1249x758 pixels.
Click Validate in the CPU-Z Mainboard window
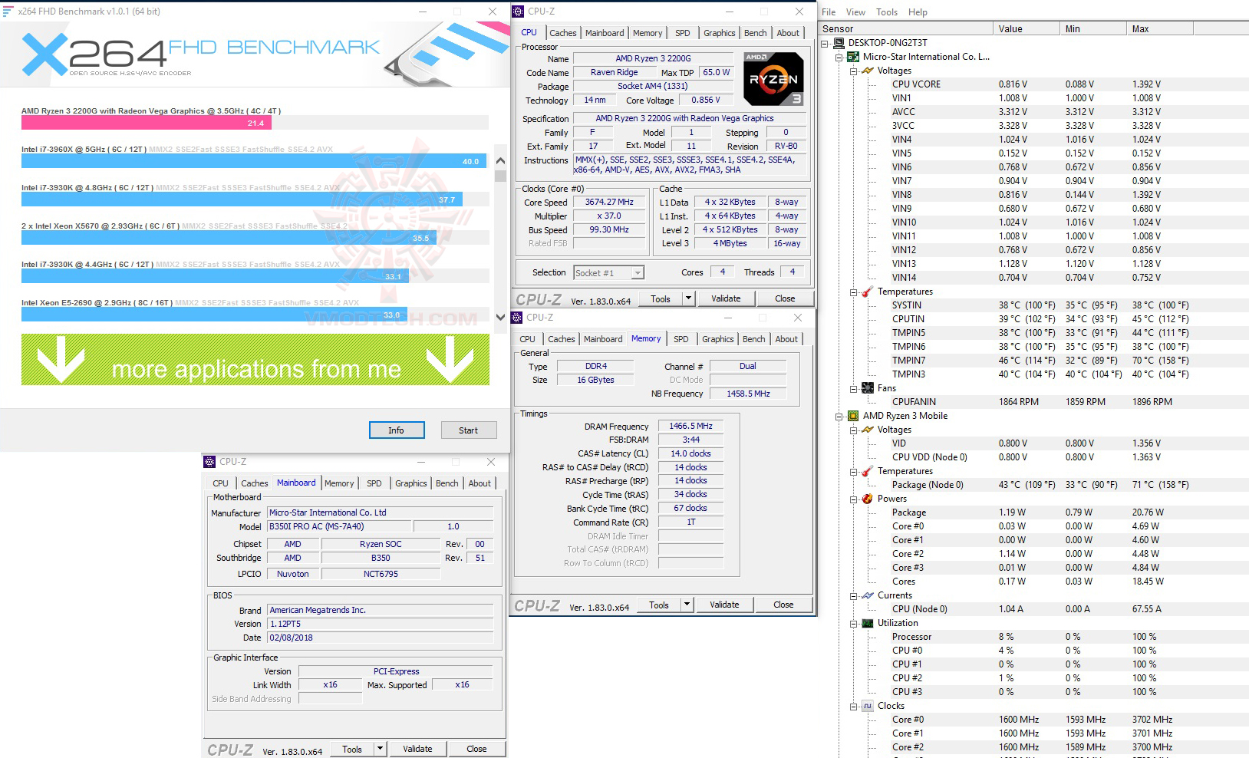pos(417,749)
